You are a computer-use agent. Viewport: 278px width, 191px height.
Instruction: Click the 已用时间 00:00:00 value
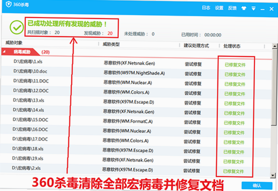213,35
